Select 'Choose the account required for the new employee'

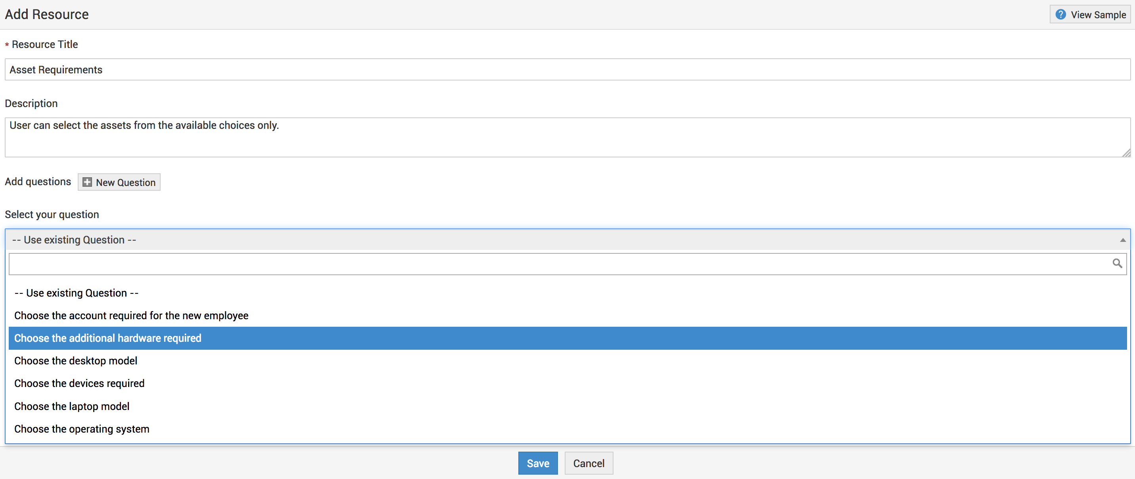131,316
